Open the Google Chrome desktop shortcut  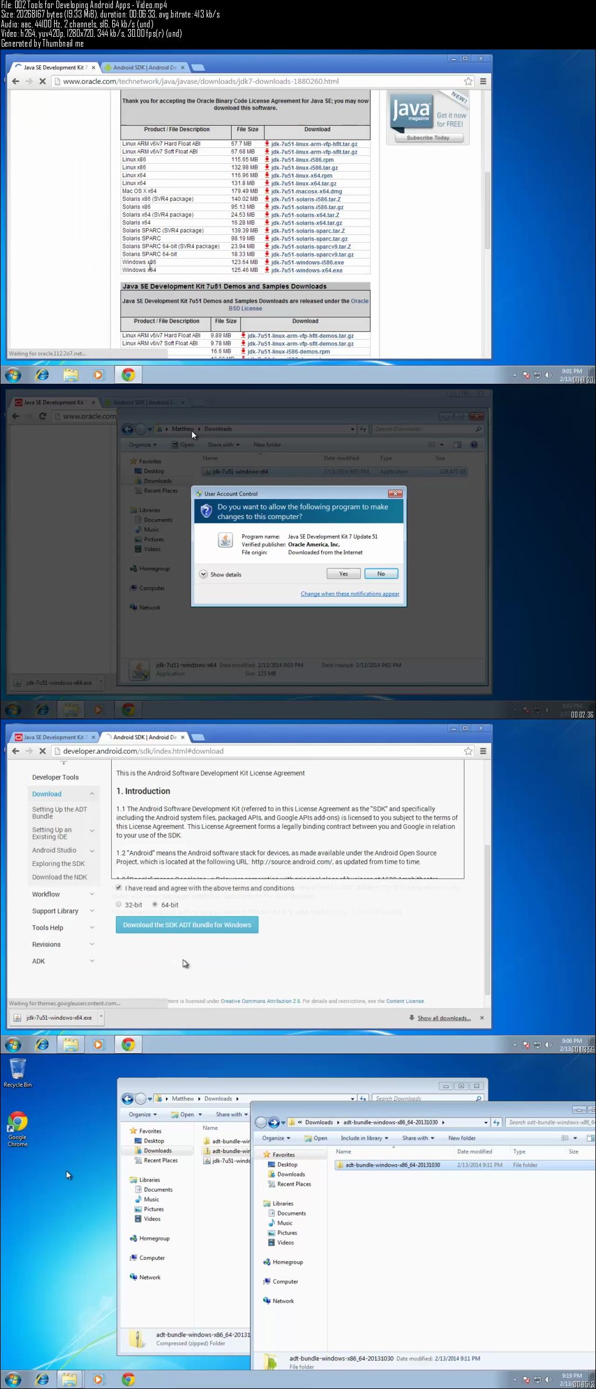17,1129
